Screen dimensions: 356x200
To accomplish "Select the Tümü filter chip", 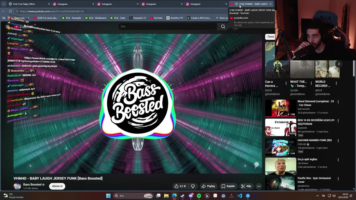I will 270,37.
